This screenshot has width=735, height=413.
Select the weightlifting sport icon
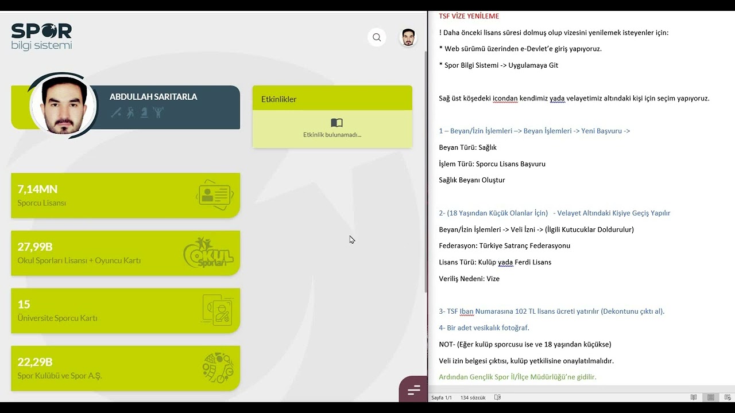pyautogui.click(x=158, y=112)
